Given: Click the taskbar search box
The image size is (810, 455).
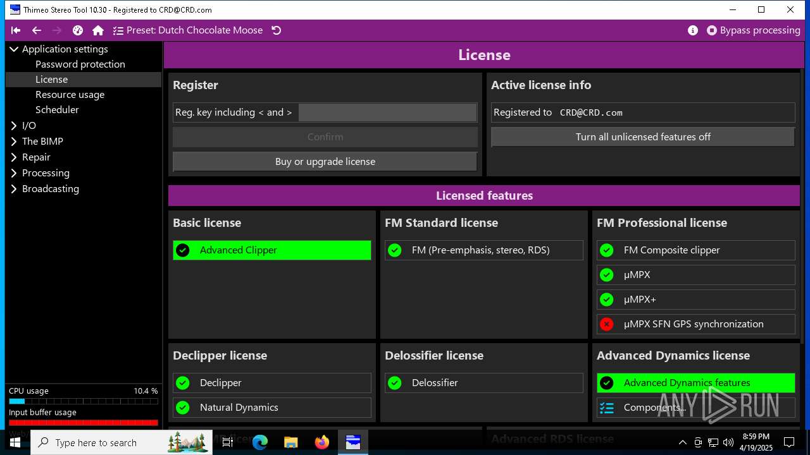Looking at the screenshot, I should tap(121, 442).
